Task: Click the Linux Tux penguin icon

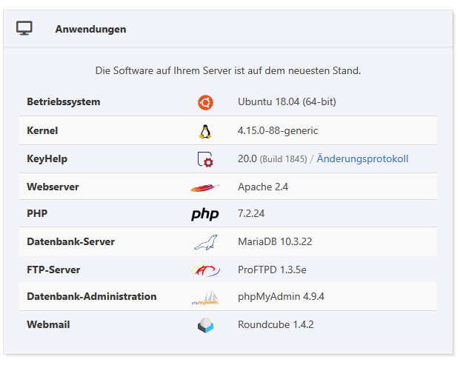Action: [205, 131]
